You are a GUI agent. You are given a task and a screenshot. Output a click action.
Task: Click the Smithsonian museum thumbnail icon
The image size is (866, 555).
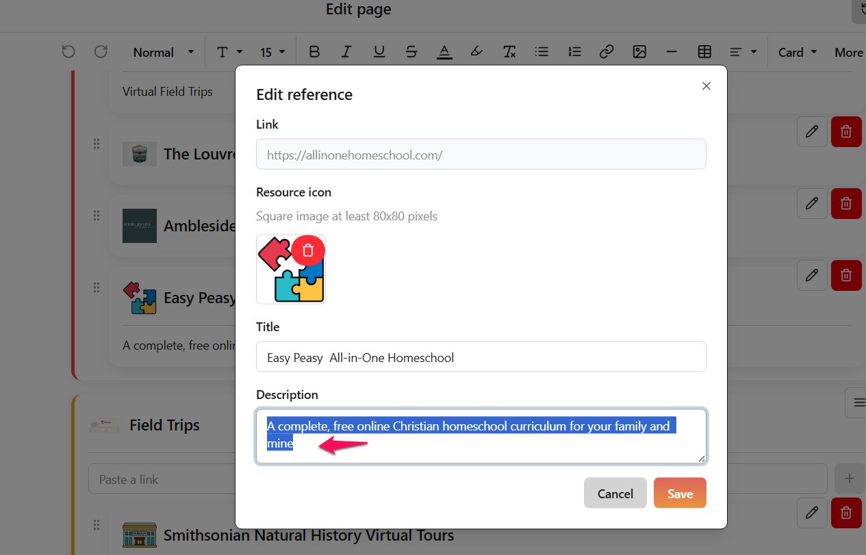click(x=140, y=534)
